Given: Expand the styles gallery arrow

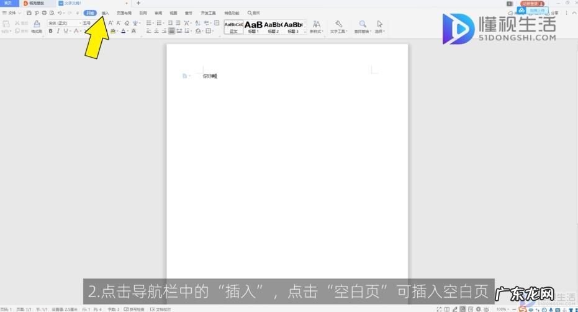Looking at the screenshot, I should click(x=305, y=32).
